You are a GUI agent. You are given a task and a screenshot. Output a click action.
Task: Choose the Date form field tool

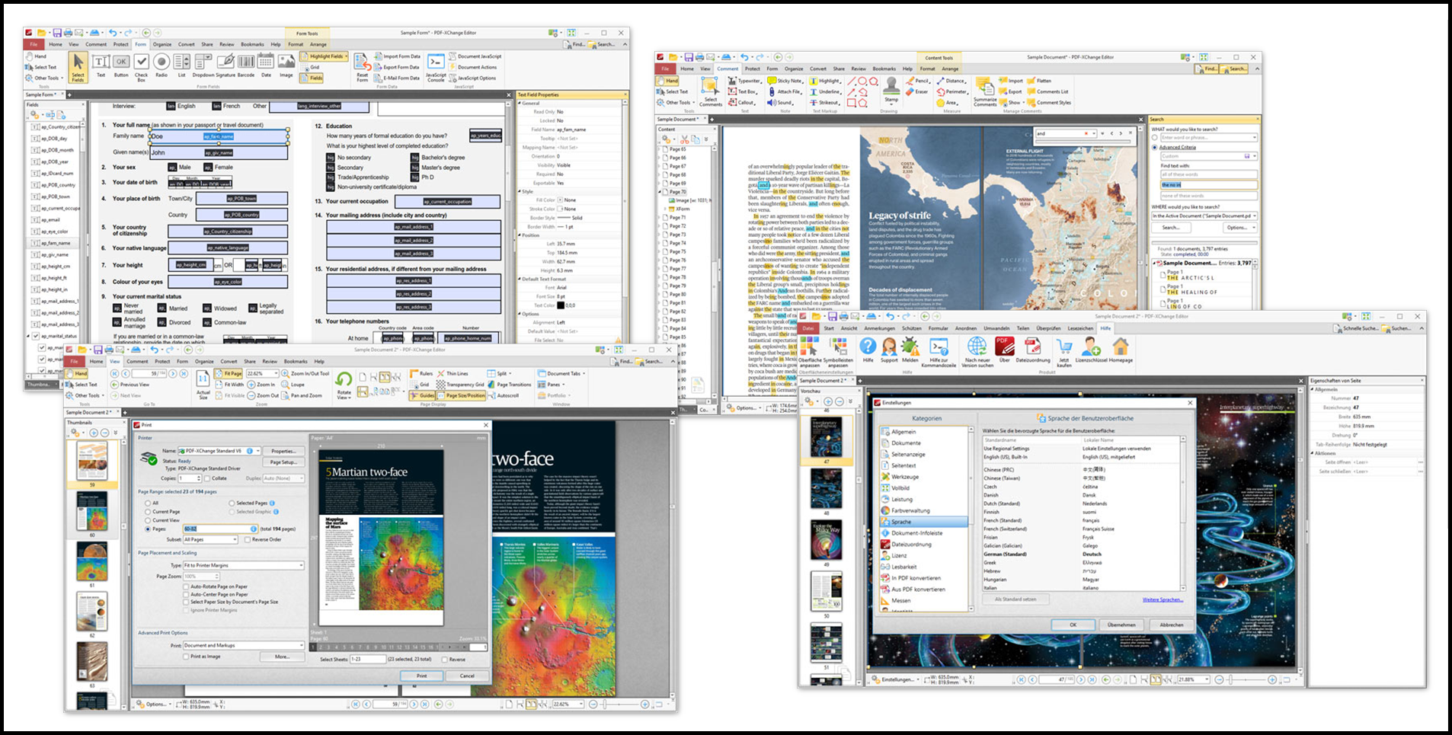266,66
